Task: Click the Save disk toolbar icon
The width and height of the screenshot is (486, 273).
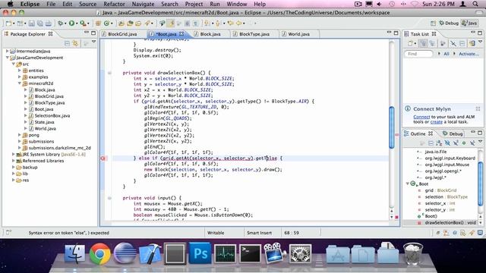Action: [32, 24]
